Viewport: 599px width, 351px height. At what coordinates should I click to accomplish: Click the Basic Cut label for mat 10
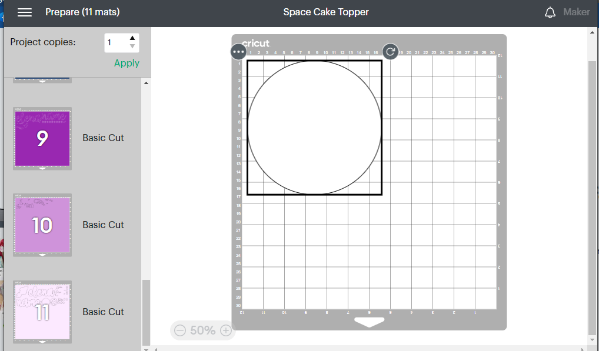click(103, 225)
